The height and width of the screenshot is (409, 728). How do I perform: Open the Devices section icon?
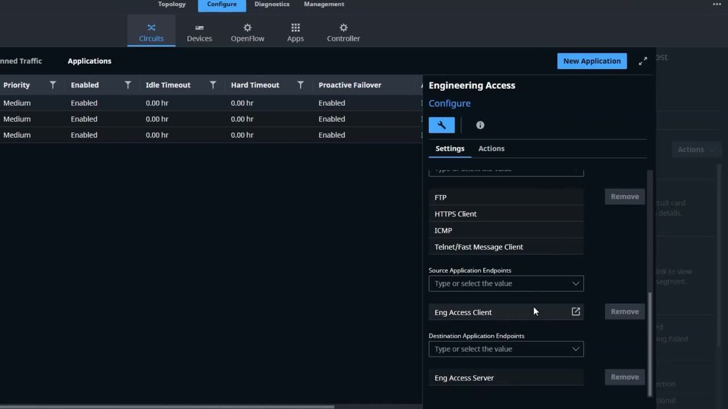199,28
